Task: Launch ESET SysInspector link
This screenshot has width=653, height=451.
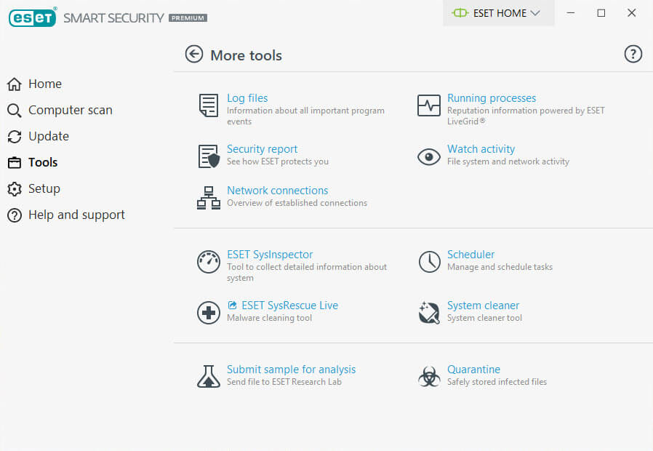Action: click(x=270, y=255)
